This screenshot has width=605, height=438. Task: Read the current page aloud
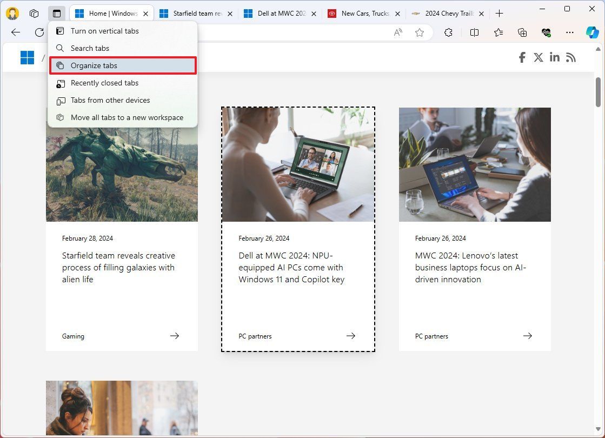(397, 32)
